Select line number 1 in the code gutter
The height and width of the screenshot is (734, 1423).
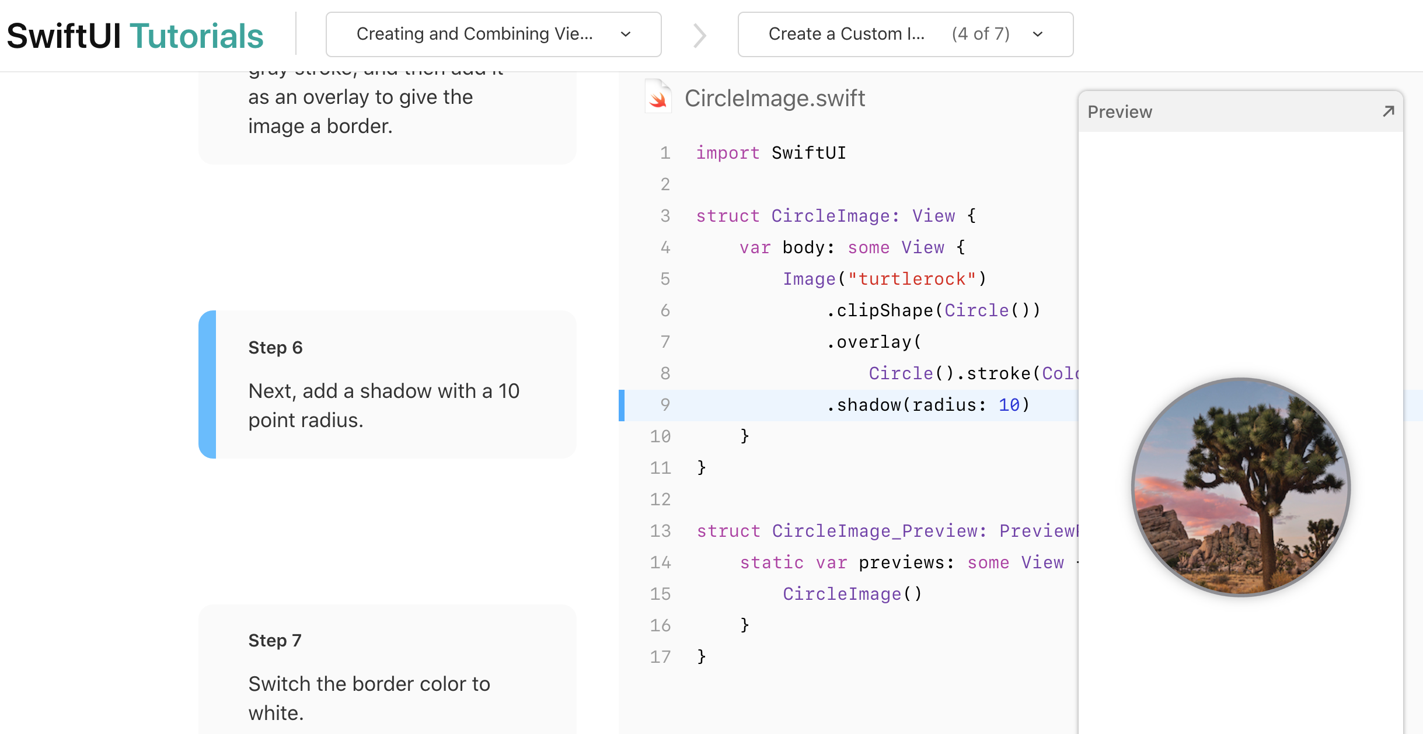(x=665, y=152)
